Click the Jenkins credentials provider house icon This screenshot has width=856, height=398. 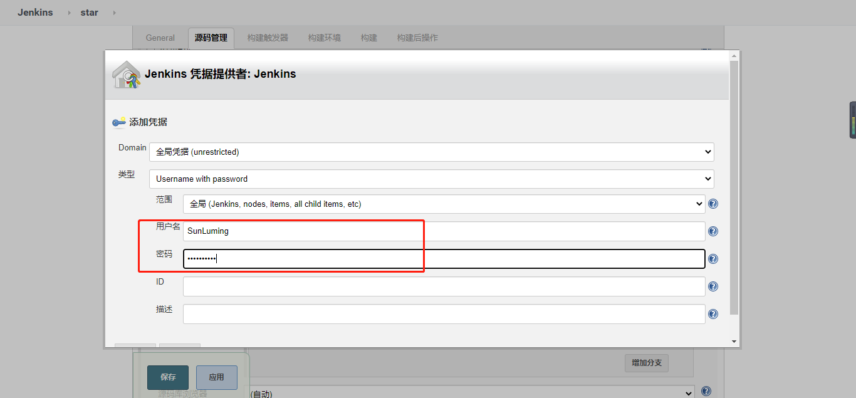[x=126, y=75]
